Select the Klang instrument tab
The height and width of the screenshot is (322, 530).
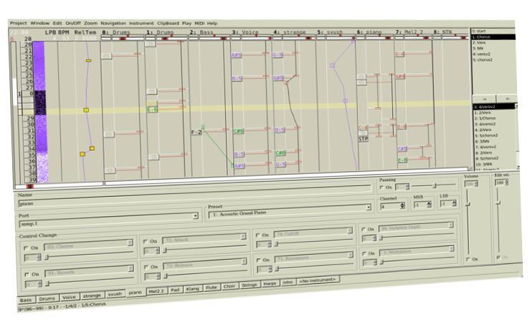[192, 288]
